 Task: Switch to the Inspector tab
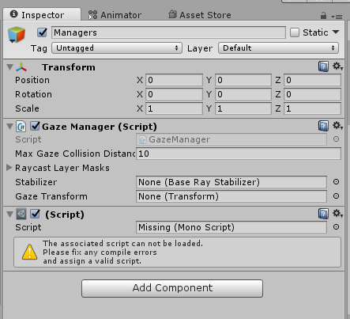click(42, 14)
